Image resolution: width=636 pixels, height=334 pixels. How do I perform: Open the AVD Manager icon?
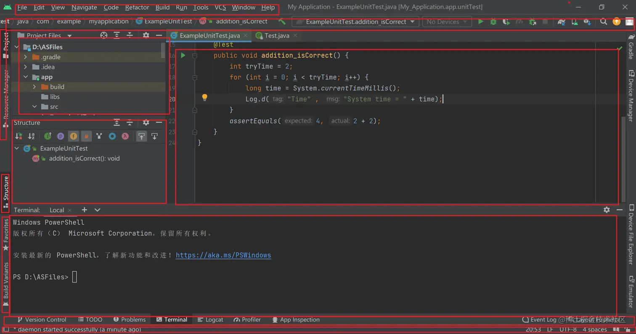[574, 21]
